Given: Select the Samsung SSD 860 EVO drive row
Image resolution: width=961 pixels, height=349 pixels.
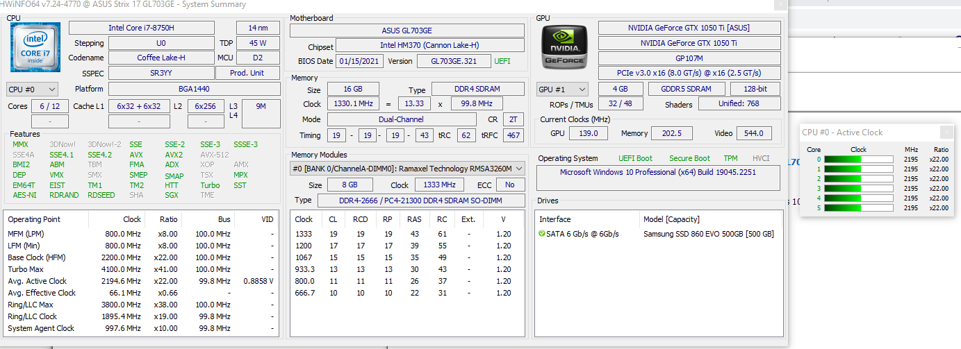Looking at the screenshot, I should tap(657, 234).
